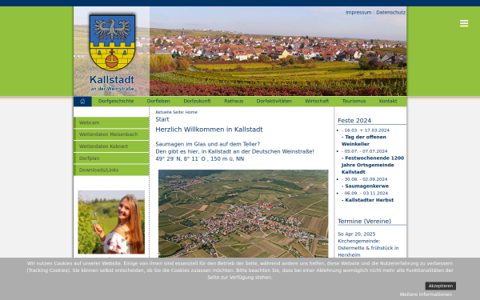The width and height of the screenshot is (480, 300).
Task: Open the Dorfaktivitäten menu
Action: coord(274,101)
